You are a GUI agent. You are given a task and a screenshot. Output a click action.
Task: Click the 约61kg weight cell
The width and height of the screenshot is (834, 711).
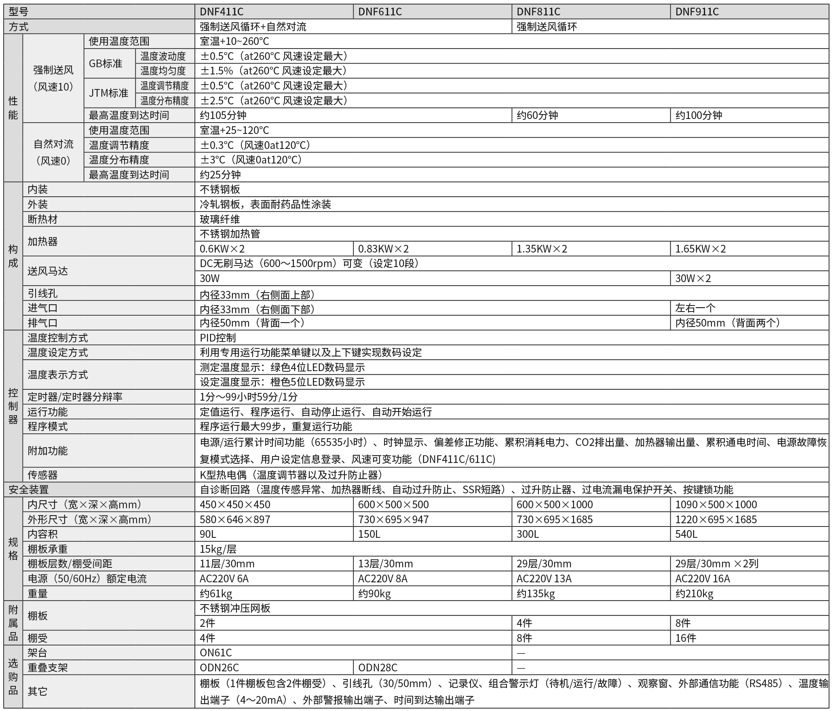coord(274,594)
